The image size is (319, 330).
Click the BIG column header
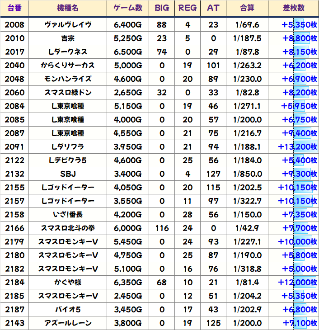point(162,8)
